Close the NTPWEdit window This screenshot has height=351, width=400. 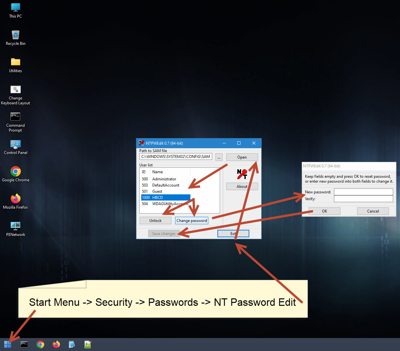click(254, 143)
